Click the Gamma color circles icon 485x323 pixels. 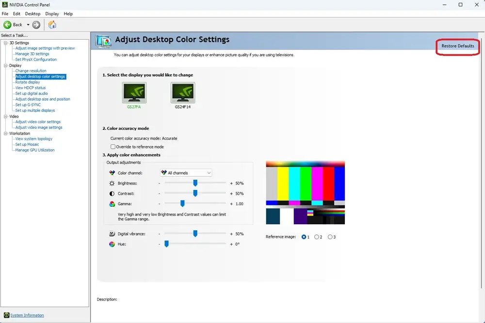click(x=112, y=204)
